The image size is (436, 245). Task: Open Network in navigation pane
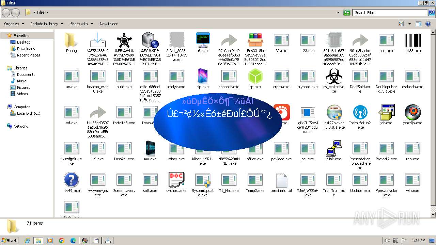20,126
